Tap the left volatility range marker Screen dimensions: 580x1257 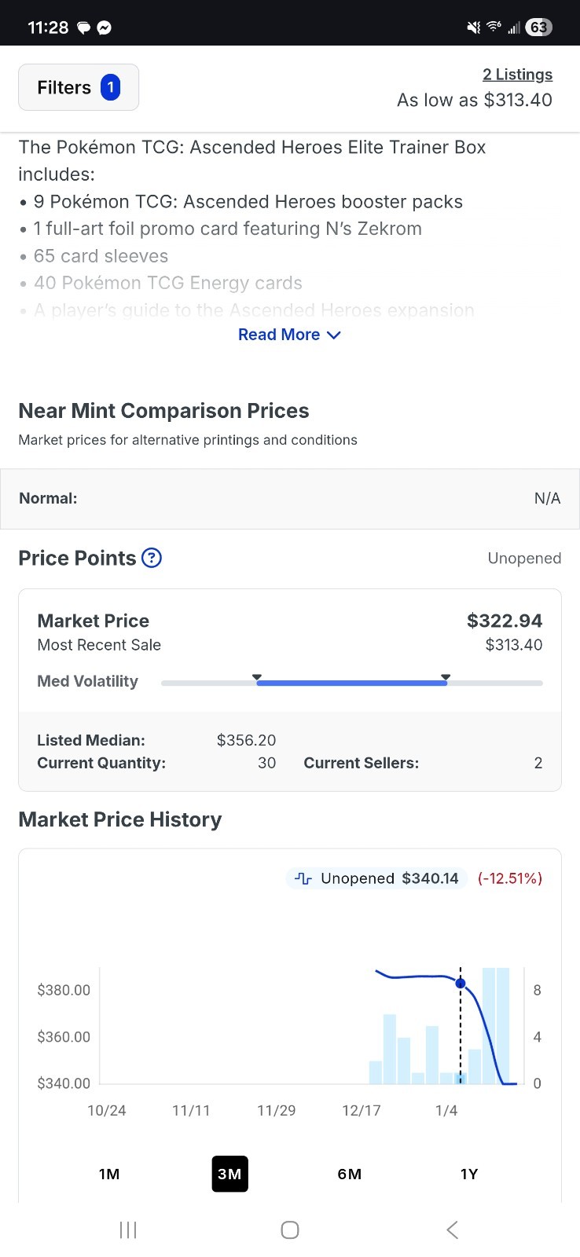(x=257, y=676)
